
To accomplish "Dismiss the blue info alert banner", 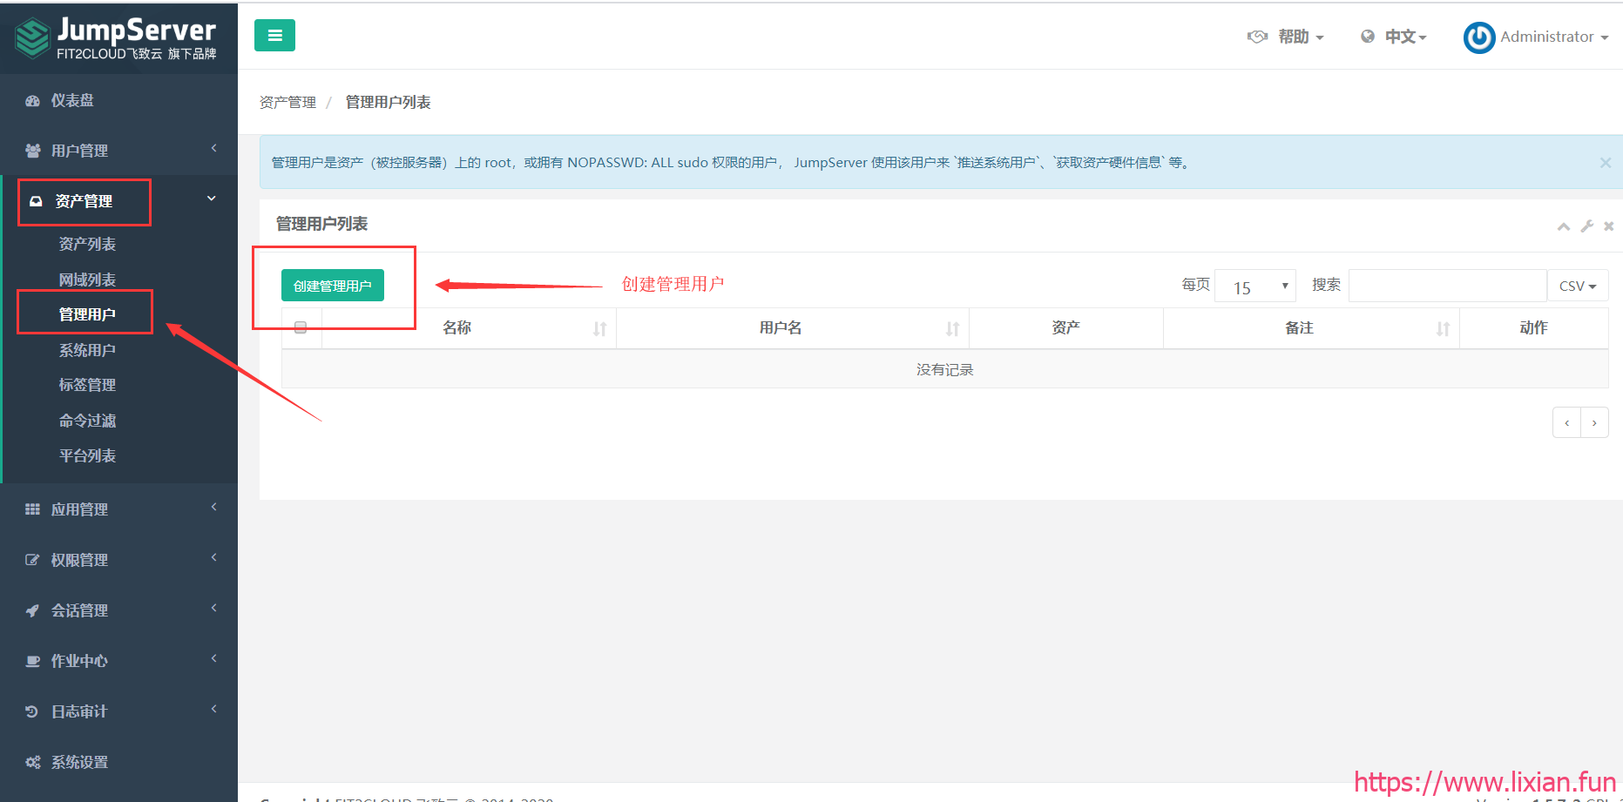I will pyautogui.click(x=1606, y=163).
